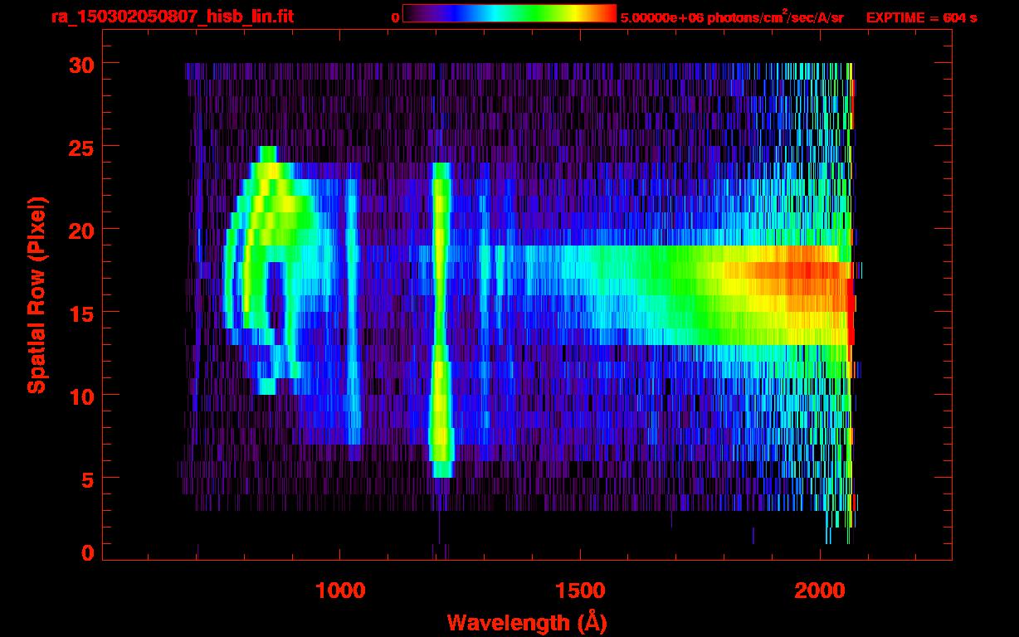Click the Spatial Row (Pixel) axis title
Image resolution: width=1019 pixels, height=637 pixels.
tap(37, 295)
